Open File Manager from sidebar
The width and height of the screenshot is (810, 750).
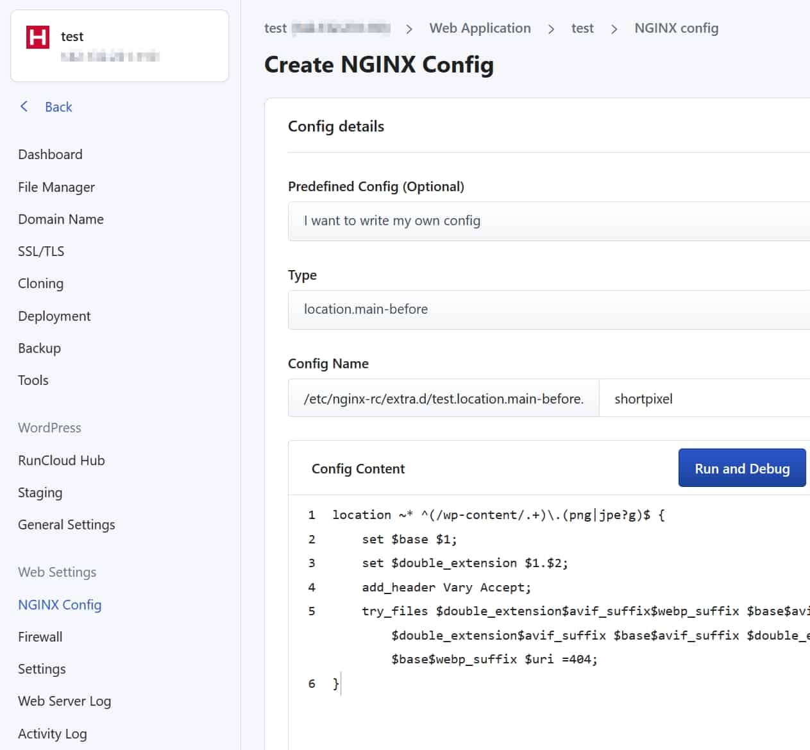[x=56, y=187]
